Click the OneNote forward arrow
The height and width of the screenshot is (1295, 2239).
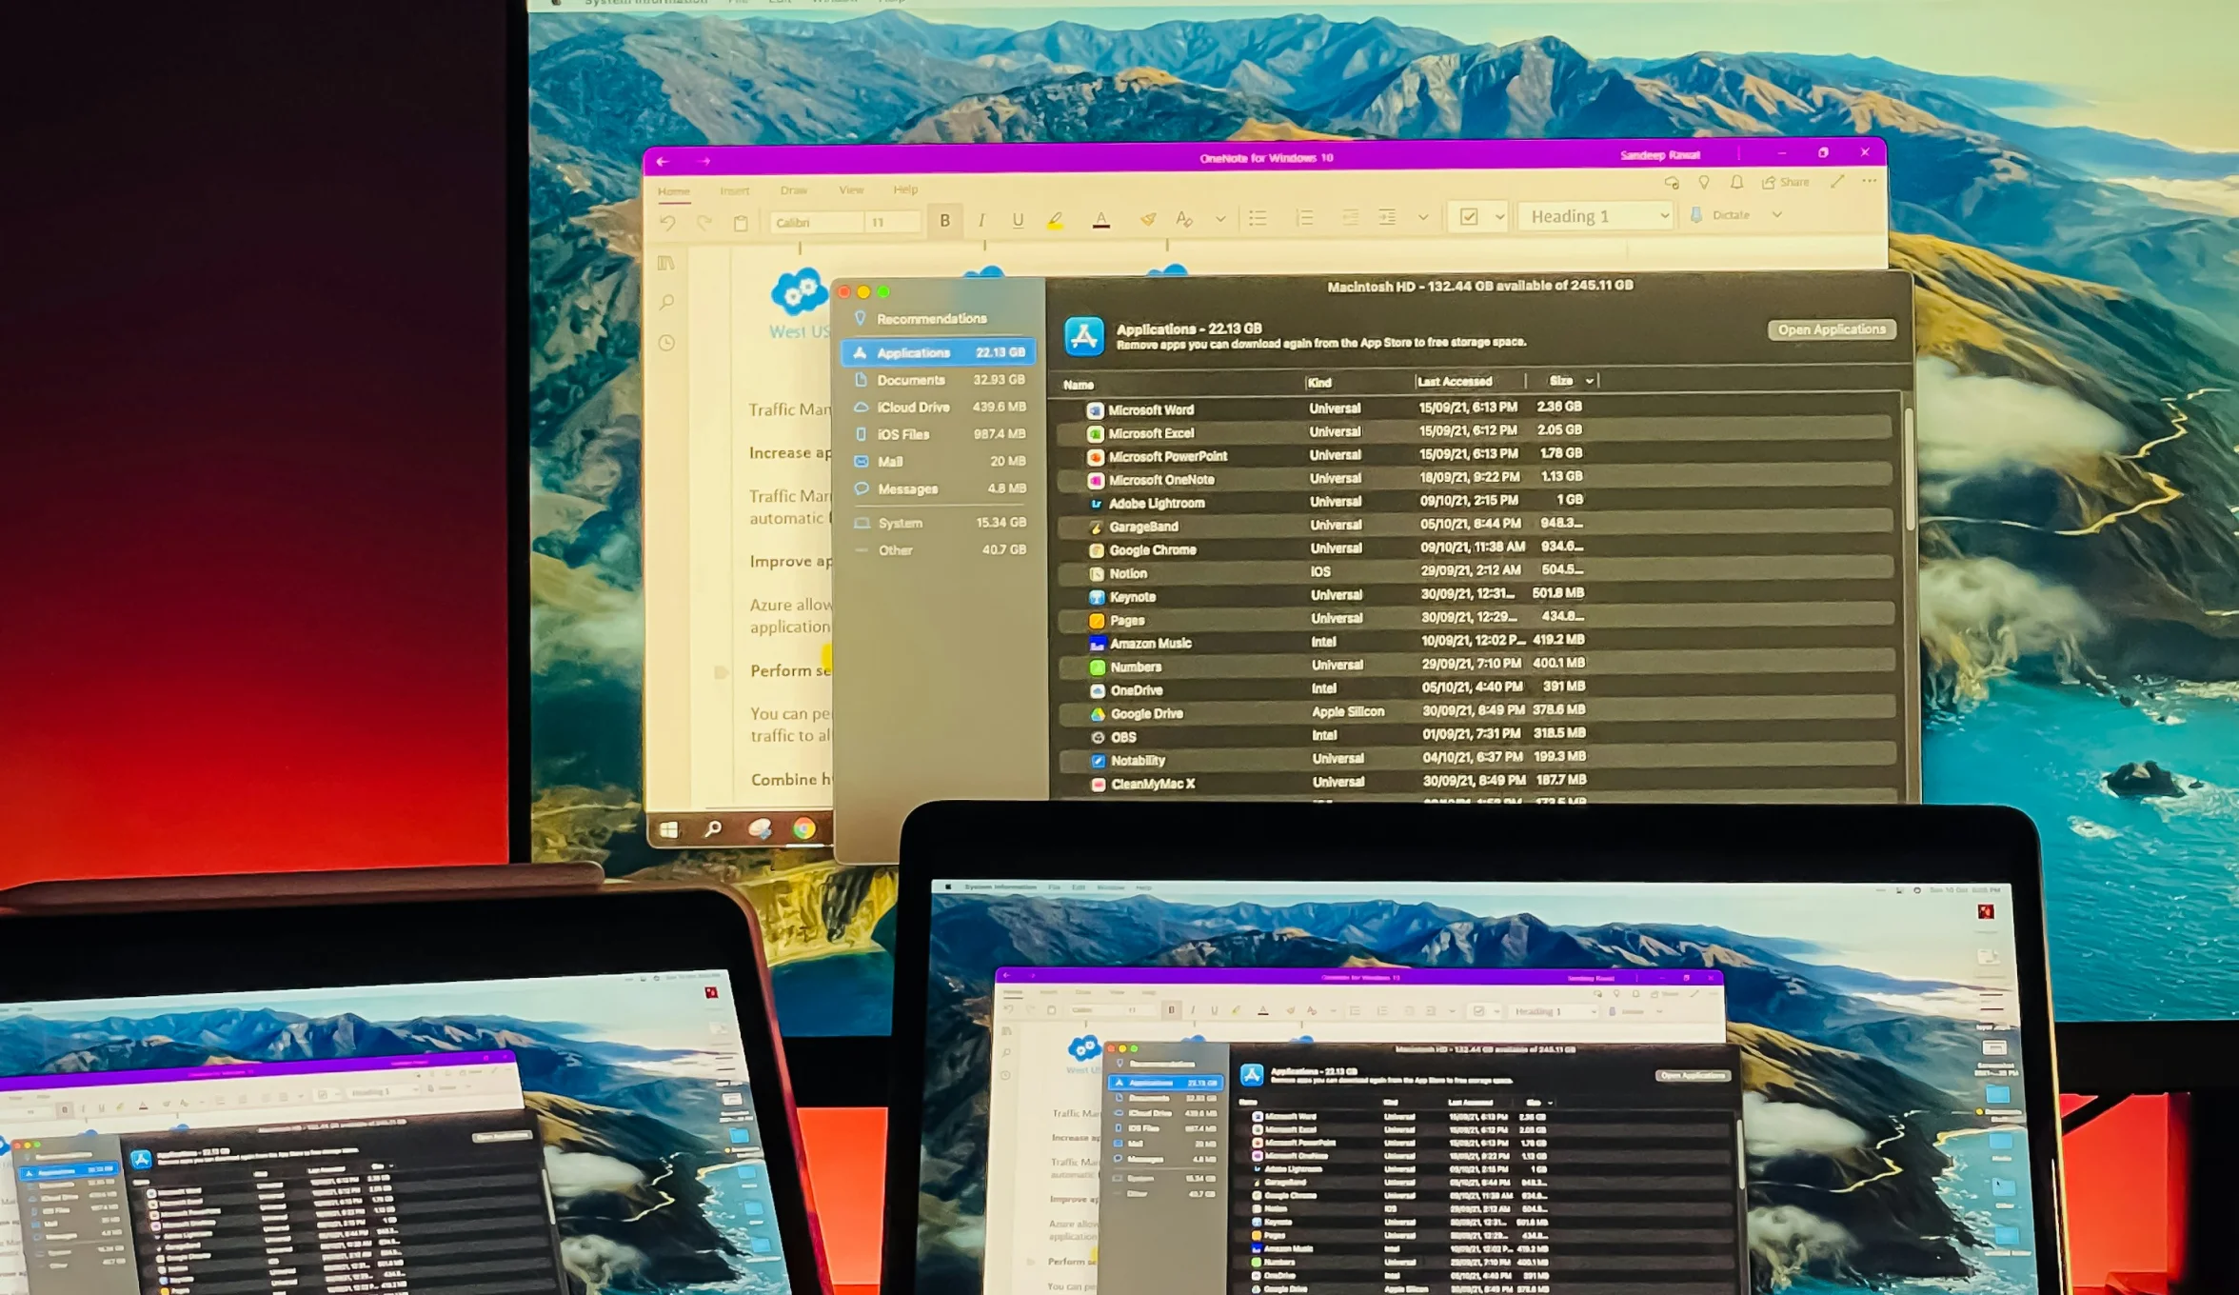pos(705,162)
